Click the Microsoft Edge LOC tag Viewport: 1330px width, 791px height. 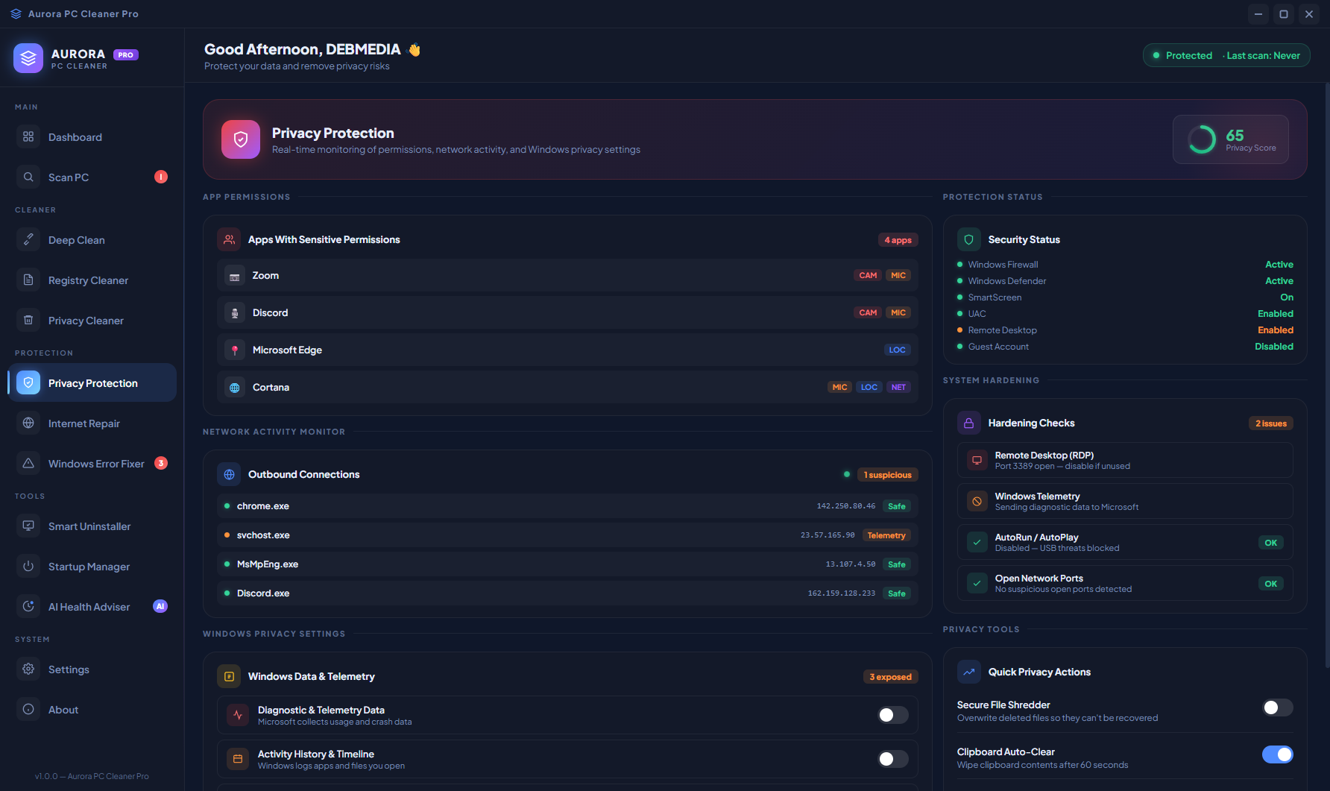click(x=897, y=350)
